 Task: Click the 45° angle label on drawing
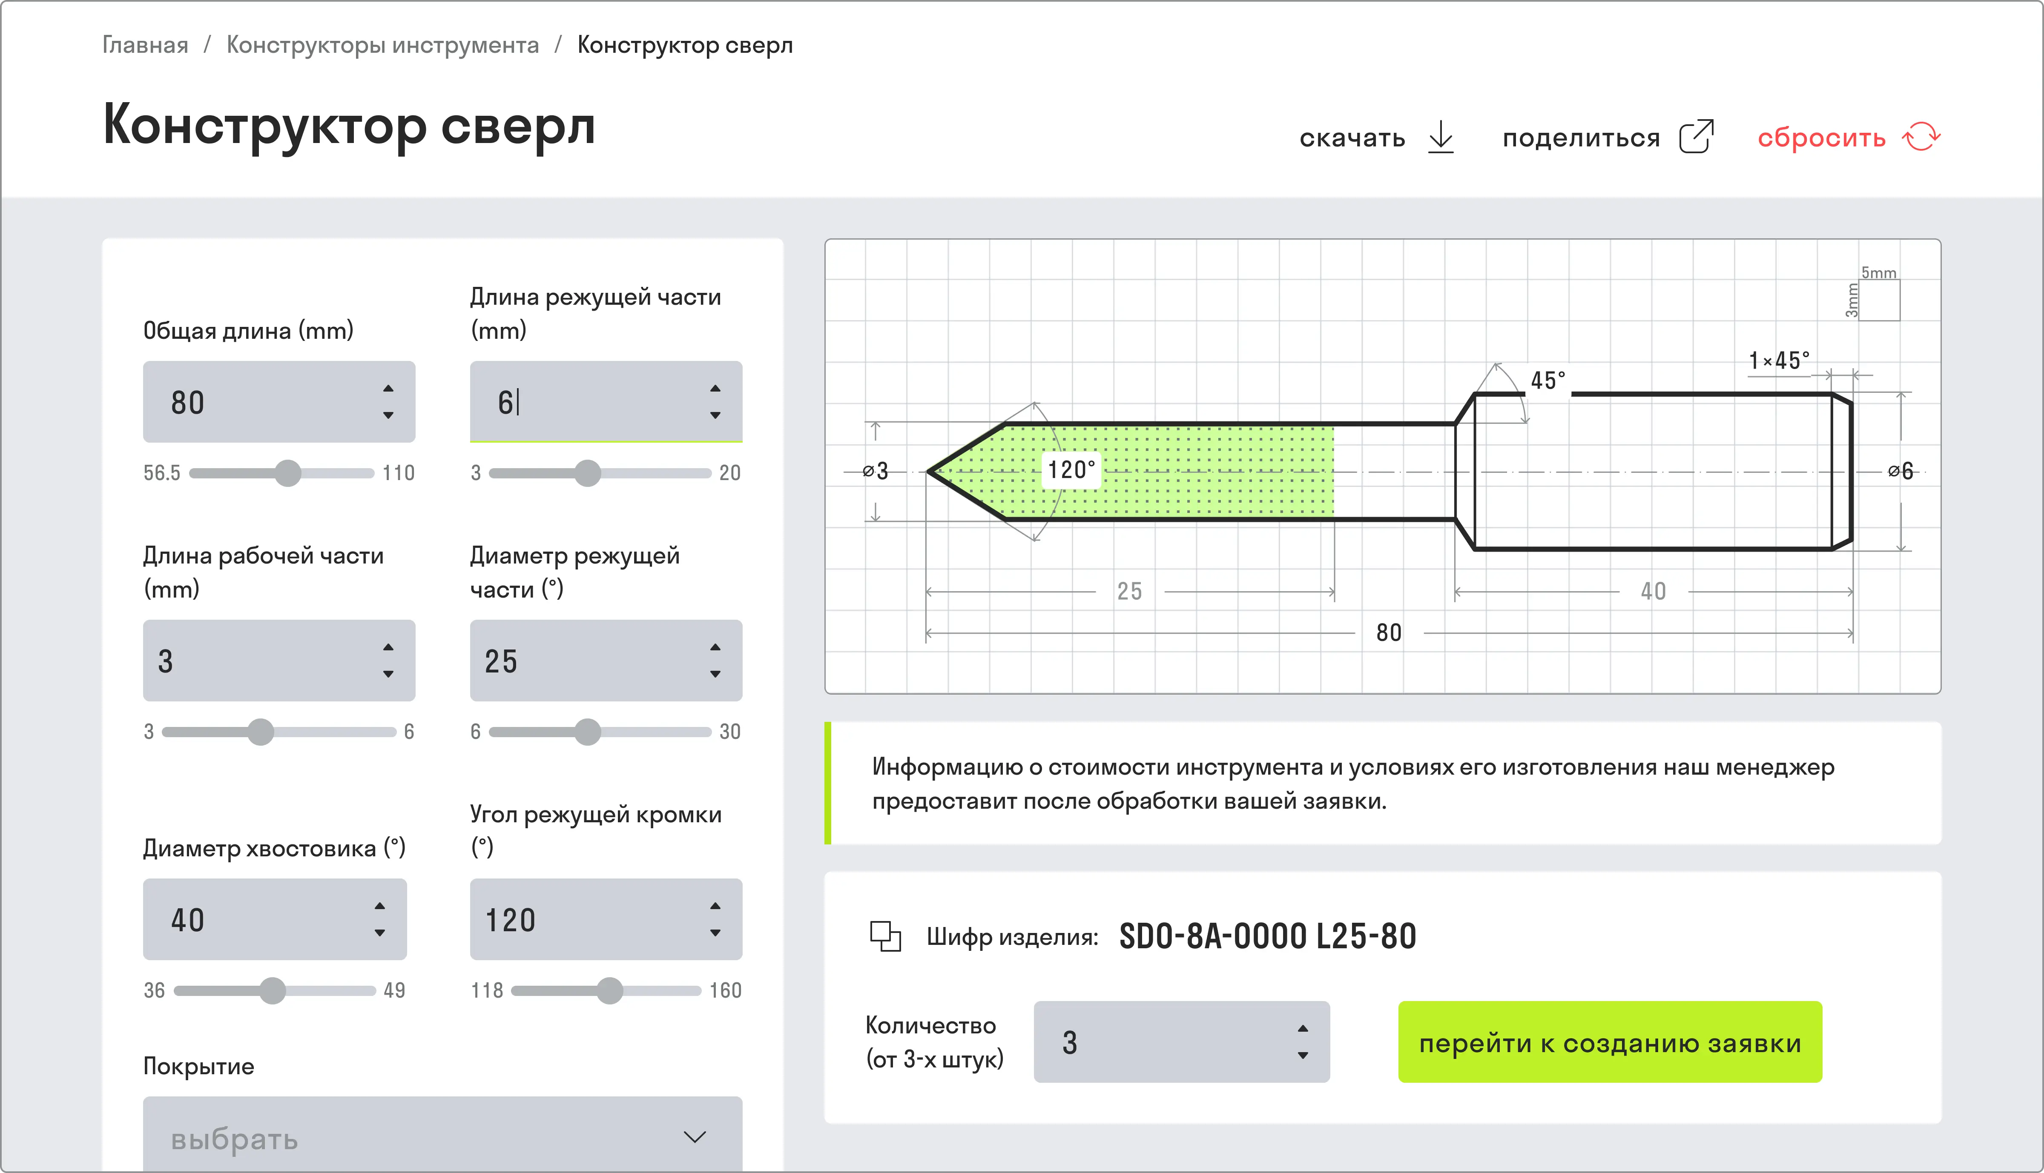coord(1547,380)
